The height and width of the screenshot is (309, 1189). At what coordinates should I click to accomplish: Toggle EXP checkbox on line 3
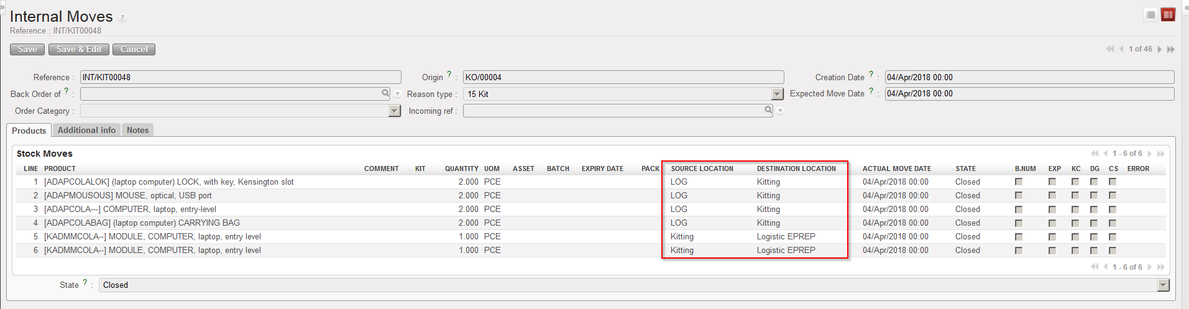pyautogui.click(x=1052, y=209)
